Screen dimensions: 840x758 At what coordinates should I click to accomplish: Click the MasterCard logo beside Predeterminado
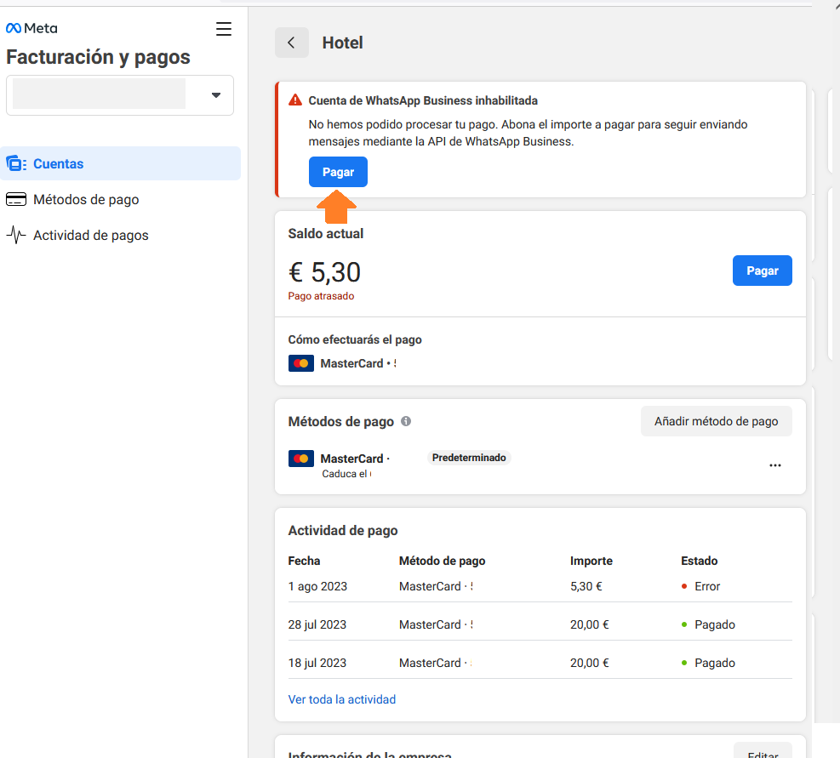(301, 459)
